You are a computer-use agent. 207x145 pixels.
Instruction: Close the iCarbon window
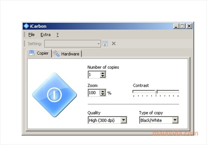coord(189,26)
